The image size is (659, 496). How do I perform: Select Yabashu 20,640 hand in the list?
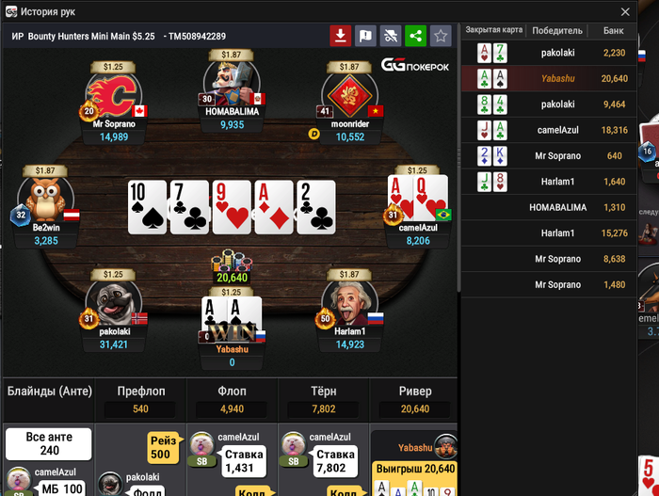coord(549,79)
